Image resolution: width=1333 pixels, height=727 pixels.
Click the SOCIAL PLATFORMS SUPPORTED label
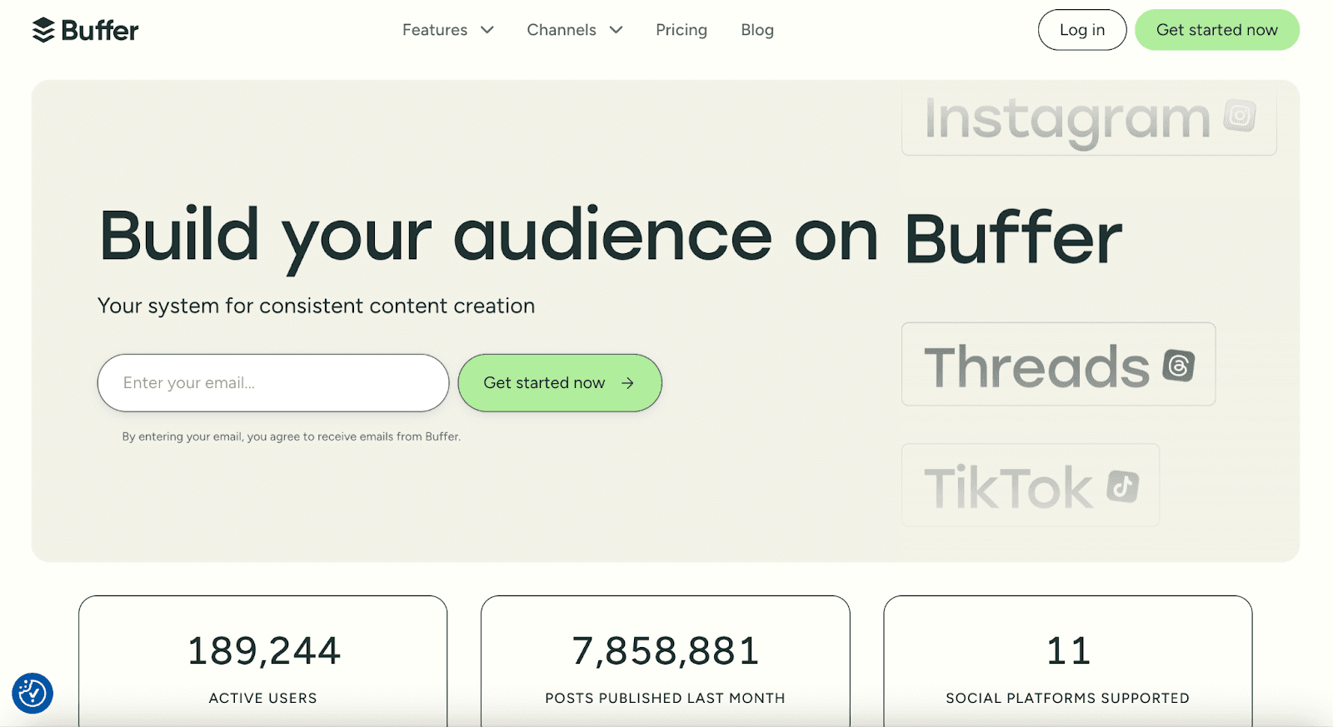(x=1068, y=698)
